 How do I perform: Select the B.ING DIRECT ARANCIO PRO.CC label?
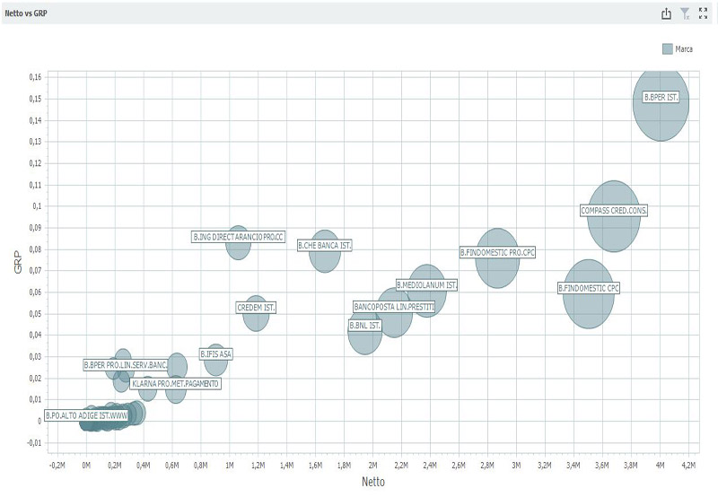pyautogui.click(x=239, y=237)
